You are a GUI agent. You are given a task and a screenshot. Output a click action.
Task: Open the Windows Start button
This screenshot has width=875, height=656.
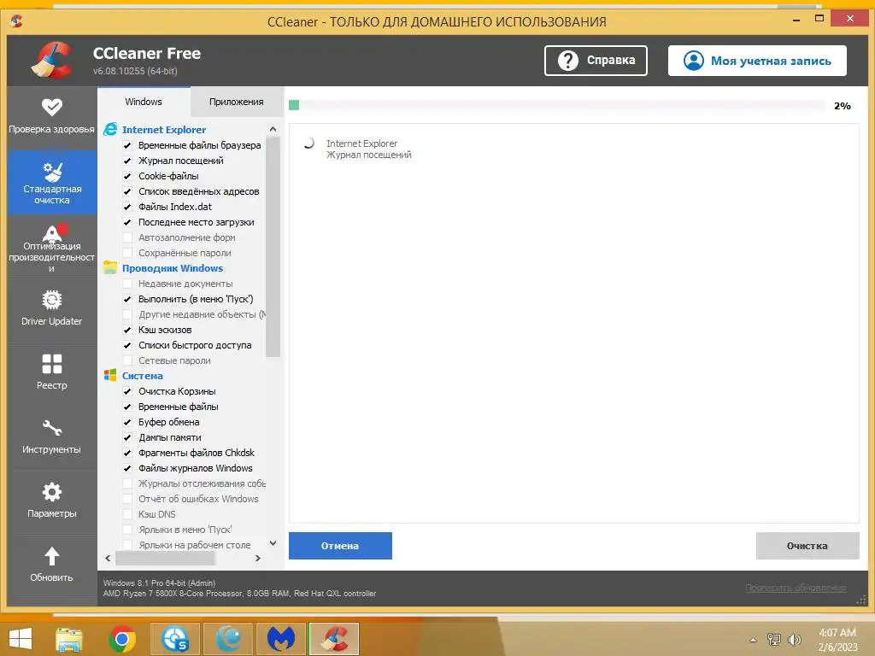21,639
